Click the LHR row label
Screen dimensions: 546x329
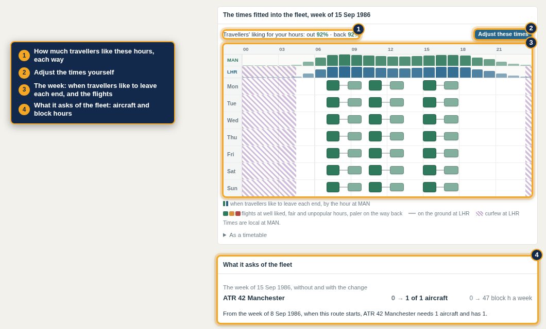point(232,72)
